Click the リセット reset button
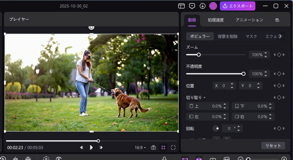 pos(273,146)
